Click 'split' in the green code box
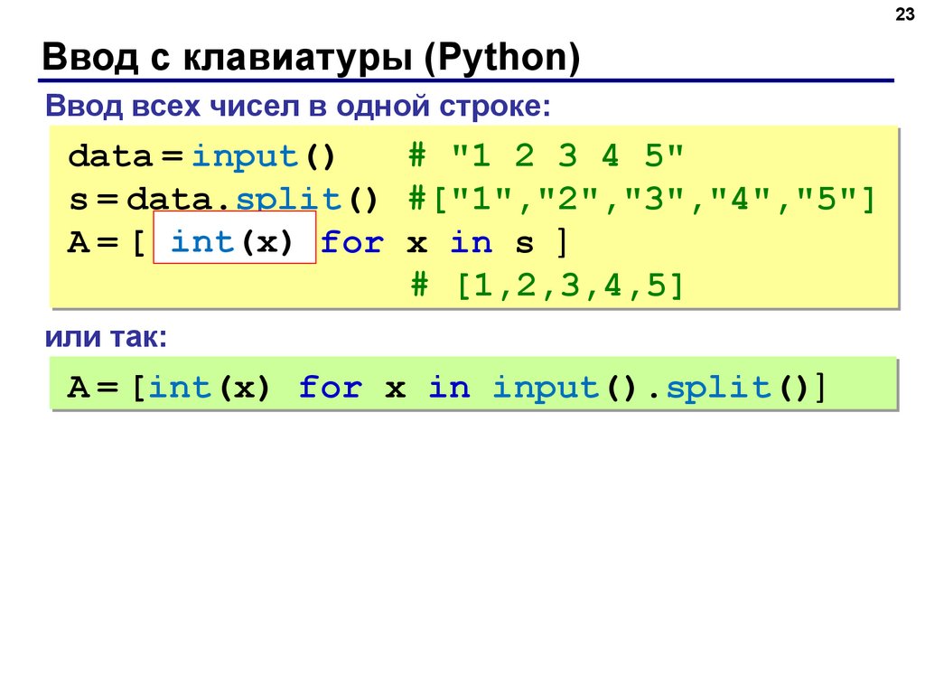925x694 pixels. click(x=718, y=389)
